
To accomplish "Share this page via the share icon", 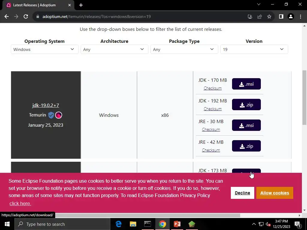I will (260, 17).
